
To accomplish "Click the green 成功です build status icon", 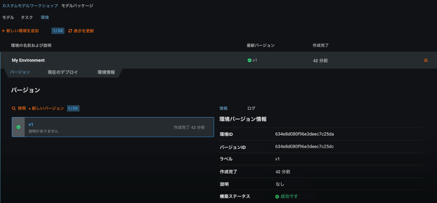I will (x=277, y=197).
